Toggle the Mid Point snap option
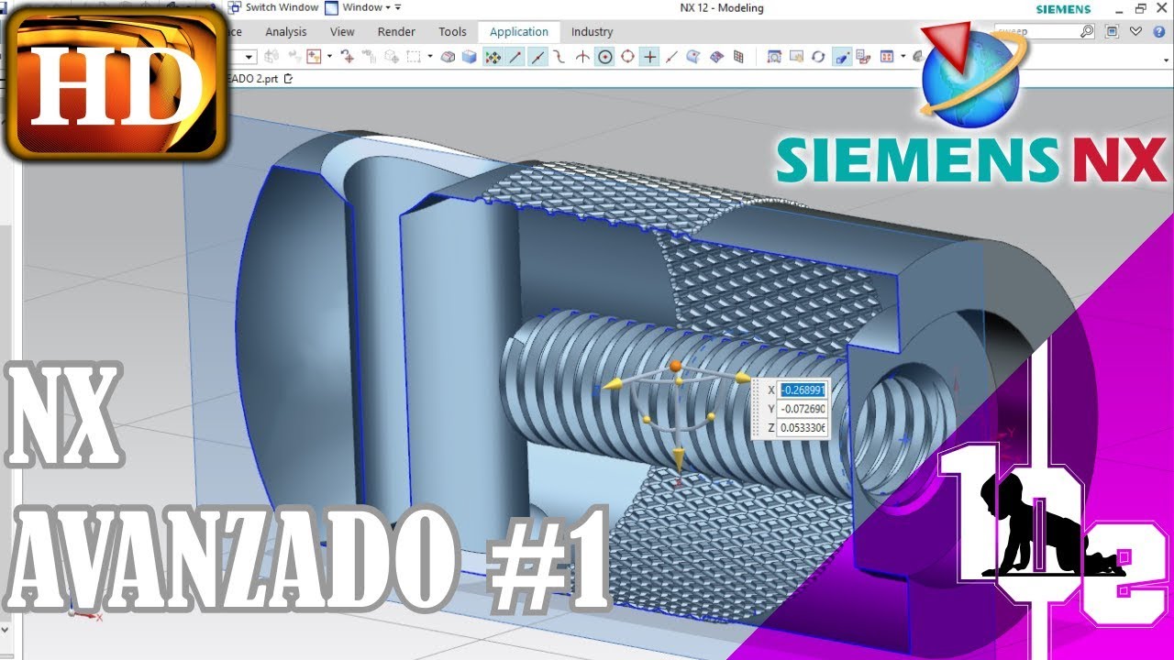This screenshot has height=660, width=1174. pos(537,57)
